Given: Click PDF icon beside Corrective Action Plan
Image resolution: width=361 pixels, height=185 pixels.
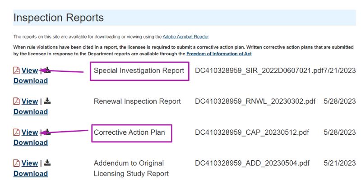Looking at the screenshot, I should tap(16, 132).
